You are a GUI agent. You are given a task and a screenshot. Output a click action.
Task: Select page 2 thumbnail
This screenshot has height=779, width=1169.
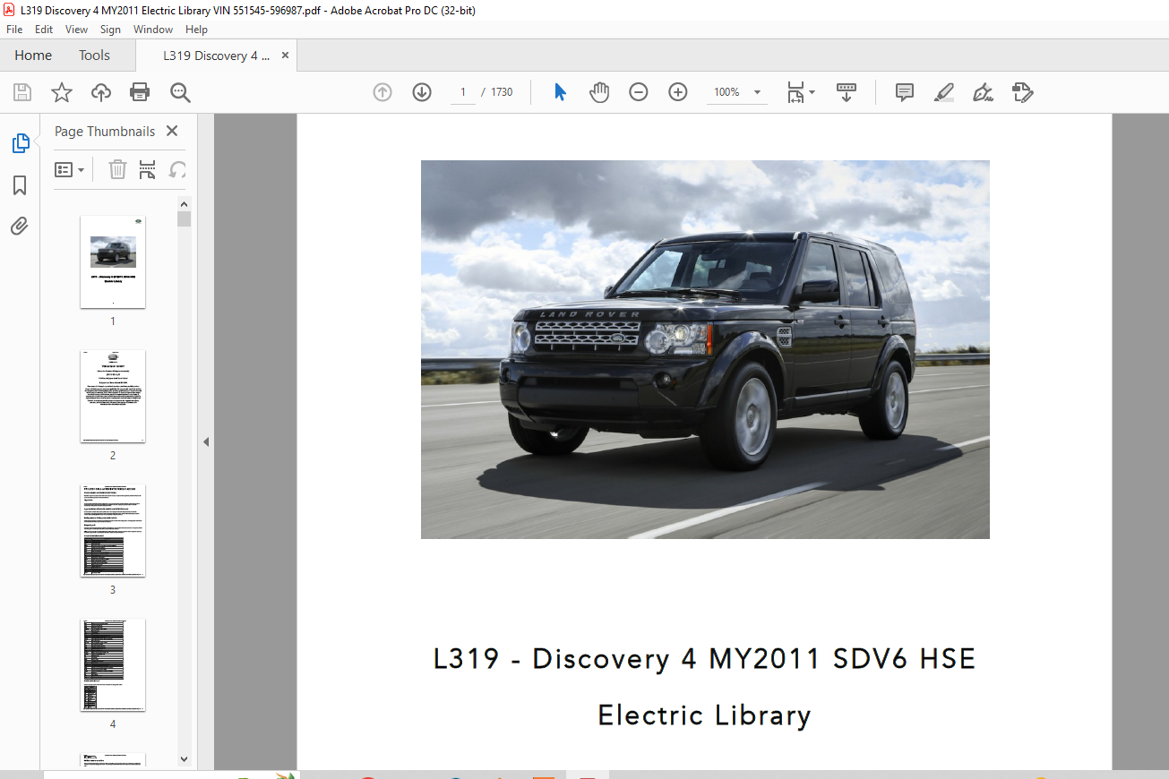click(113, 397)
